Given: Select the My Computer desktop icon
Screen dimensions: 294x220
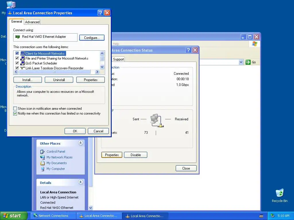Looking at the screenshot, I should click(x=11, y=5).
